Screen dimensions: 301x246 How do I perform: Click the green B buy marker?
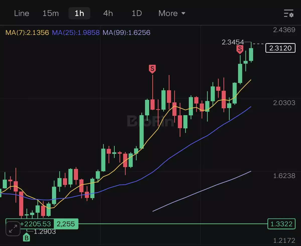click(x=26, y=237)
